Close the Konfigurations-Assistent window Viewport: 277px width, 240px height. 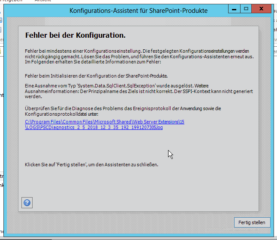[x=261, y=9]
